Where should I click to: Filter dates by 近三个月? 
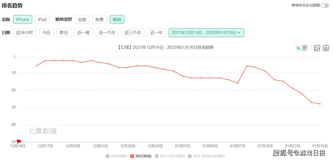133,33
